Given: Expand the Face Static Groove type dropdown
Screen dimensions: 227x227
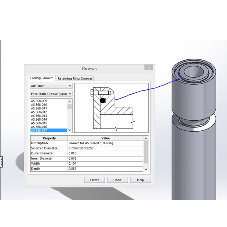Looking at the screenshot, I should point(51,93).
